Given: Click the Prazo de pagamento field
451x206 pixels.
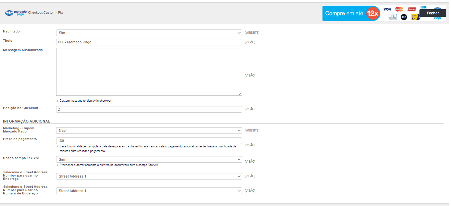Looking at the screenshot, I should pos(149,141).
